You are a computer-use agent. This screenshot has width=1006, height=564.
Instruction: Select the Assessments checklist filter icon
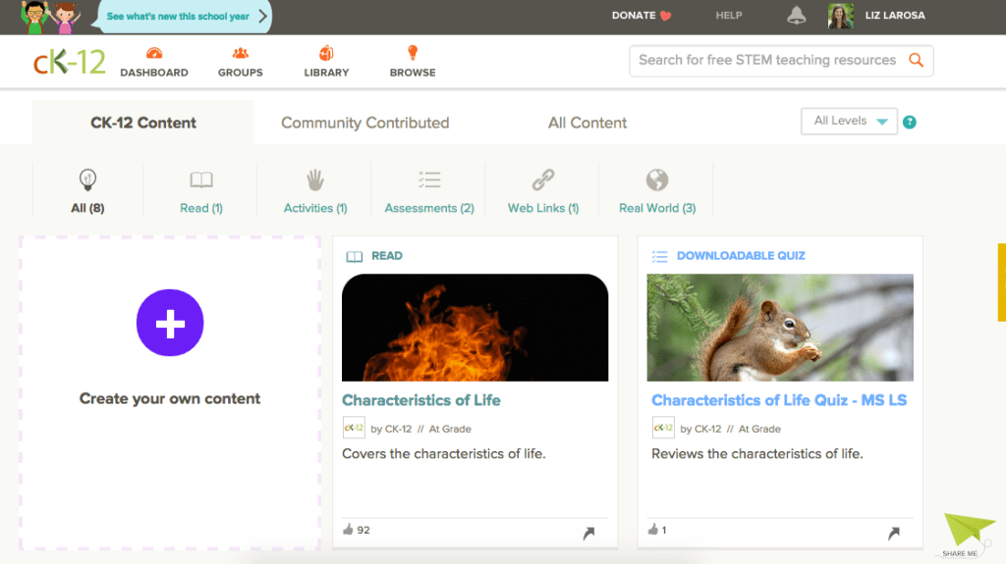tap(429, 179)
